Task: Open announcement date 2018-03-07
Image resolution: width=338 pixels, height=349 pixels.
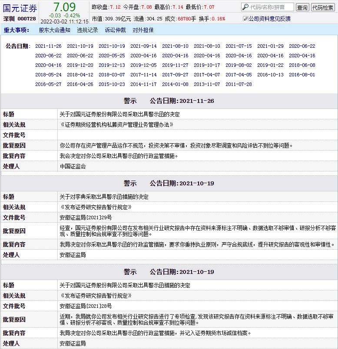Action: [x=112, y=75]
